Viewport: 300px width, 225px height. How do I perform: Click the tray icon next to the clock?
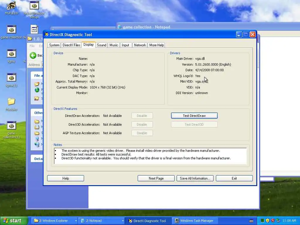pos(278,221)
